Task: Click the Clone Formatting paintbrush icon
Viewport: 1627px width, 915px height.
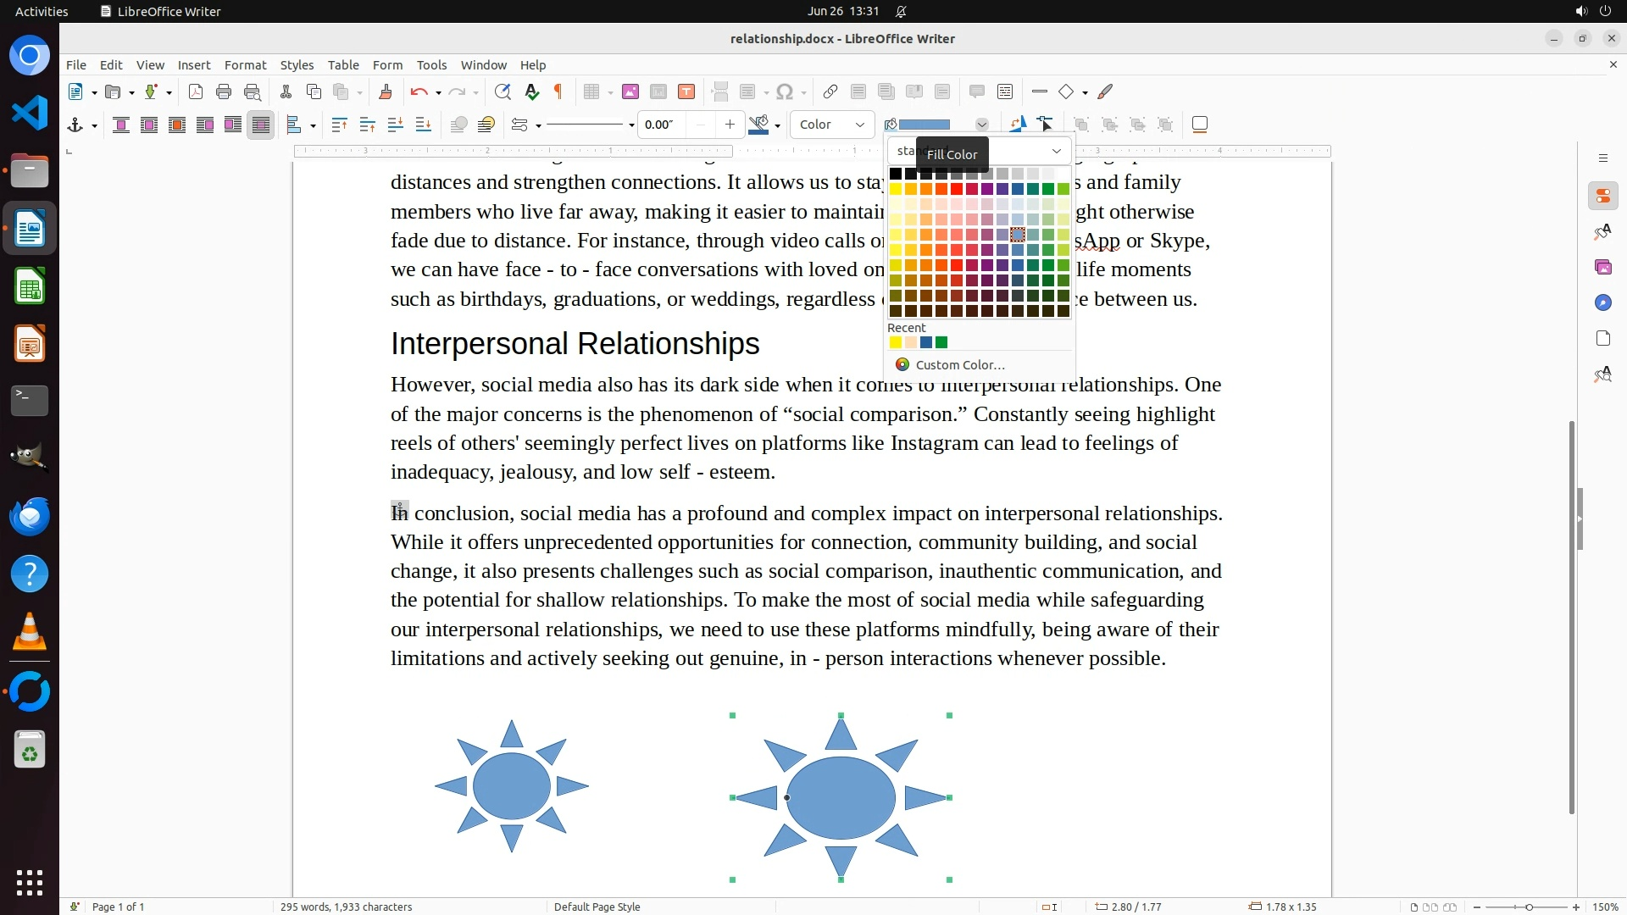Action: pos(386,92)
